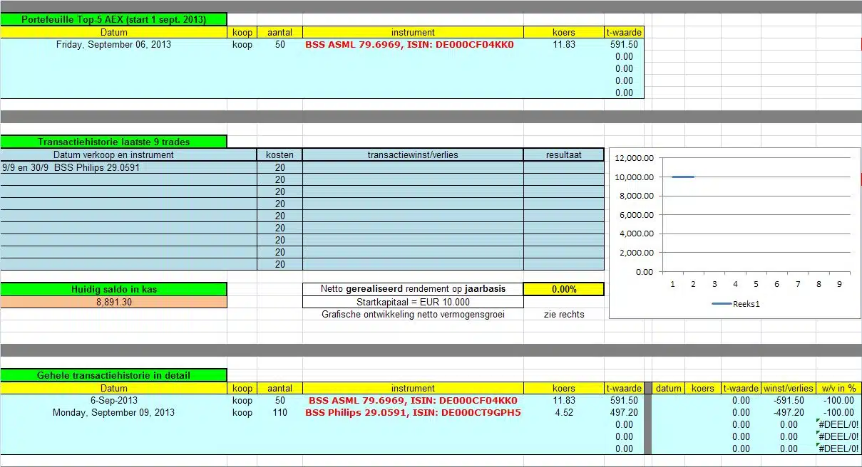Click the 8,891.30 cash balance cell
The width and height of the screenshot is (862, 467).
pos(113,302)
